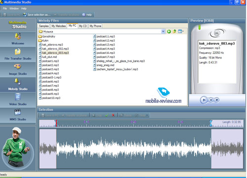The image size is (247, 178).
Task: Select file podcast12.mp3
Action: 104,41
